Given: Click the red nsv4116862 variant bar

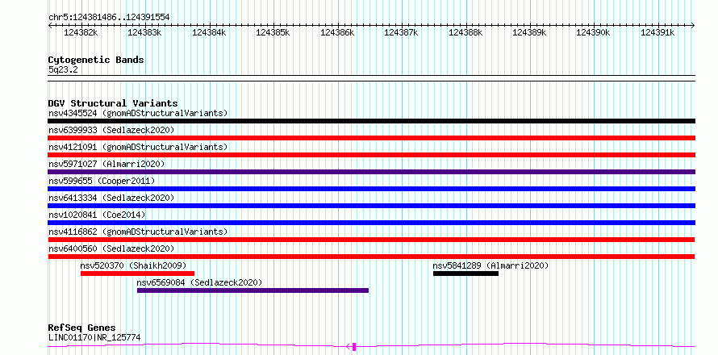Looking at the screenshot, I should coord(371,240).
